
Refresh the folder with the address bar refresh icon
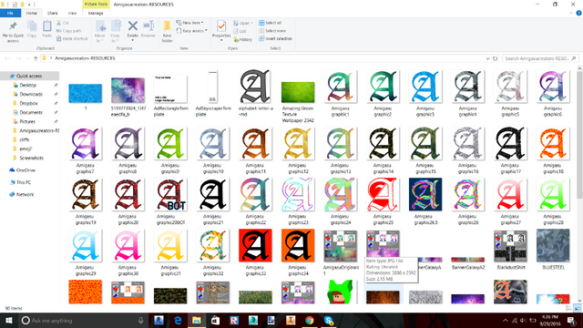495,58
